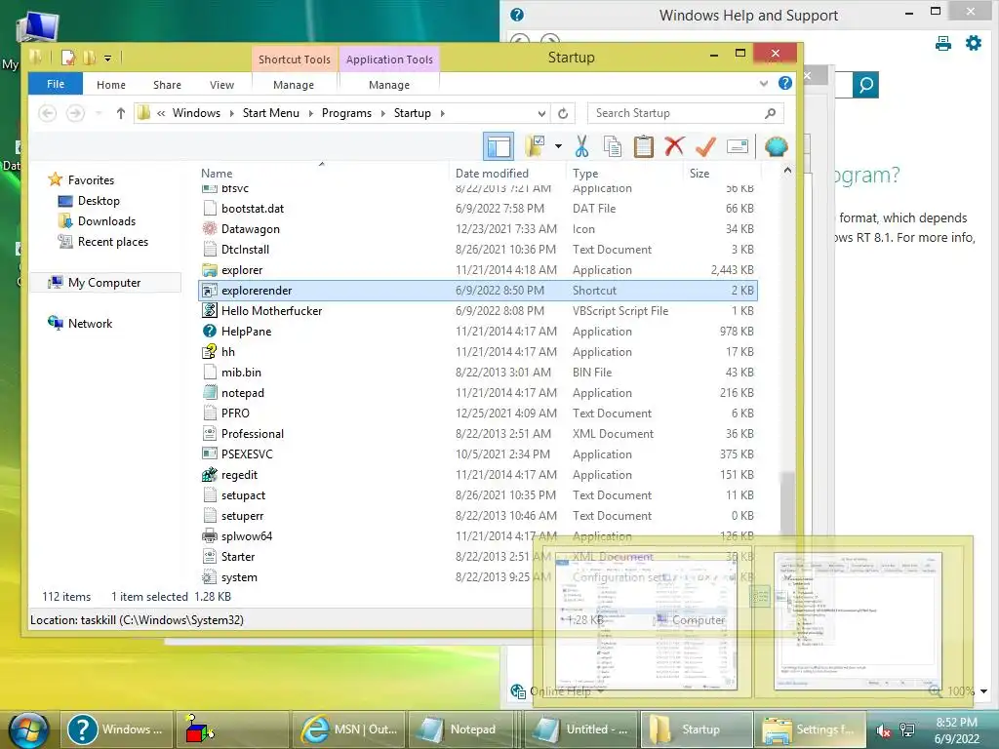Toggle the navigation pane layout button
The width and height of the screenshot is (999, 749).
[499, 146]
